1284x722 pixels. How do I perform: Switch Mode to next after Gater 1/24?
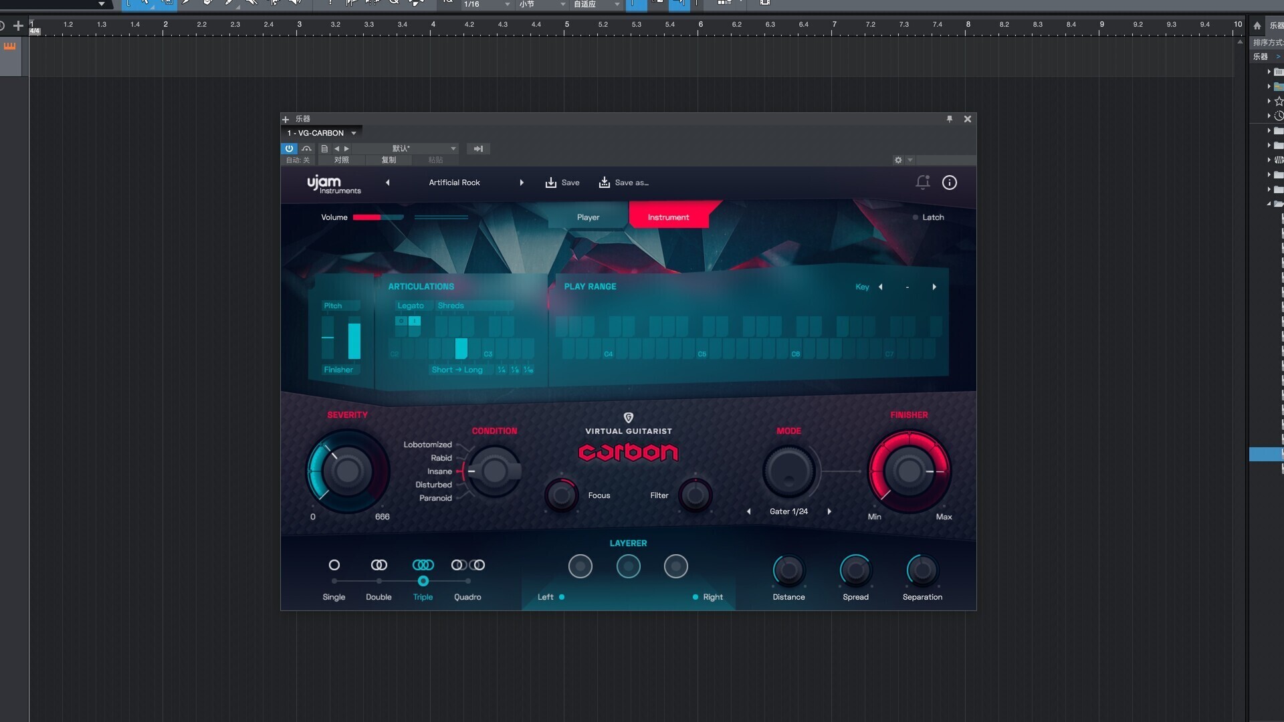(829, 511)
